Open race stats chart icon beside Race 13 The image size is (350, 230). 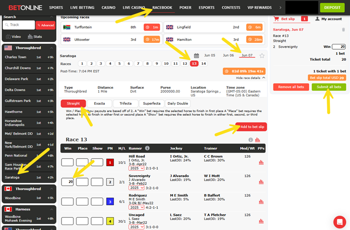click(x=257, y=140)
